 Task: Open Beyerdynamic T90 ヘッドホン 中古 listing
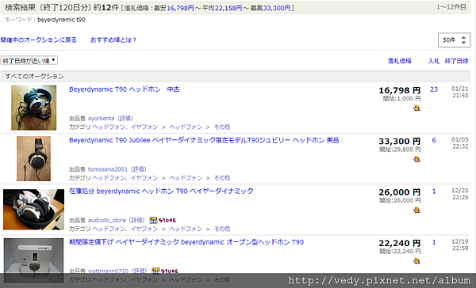tap(125, 89)
